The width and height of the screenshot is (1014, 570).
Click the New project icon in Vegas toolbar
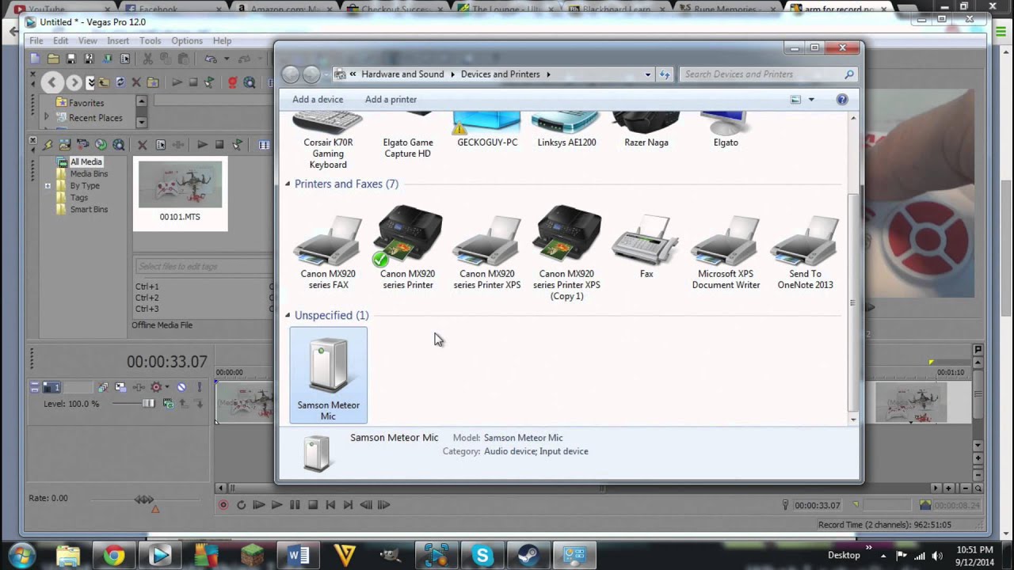tap(34, 59)
